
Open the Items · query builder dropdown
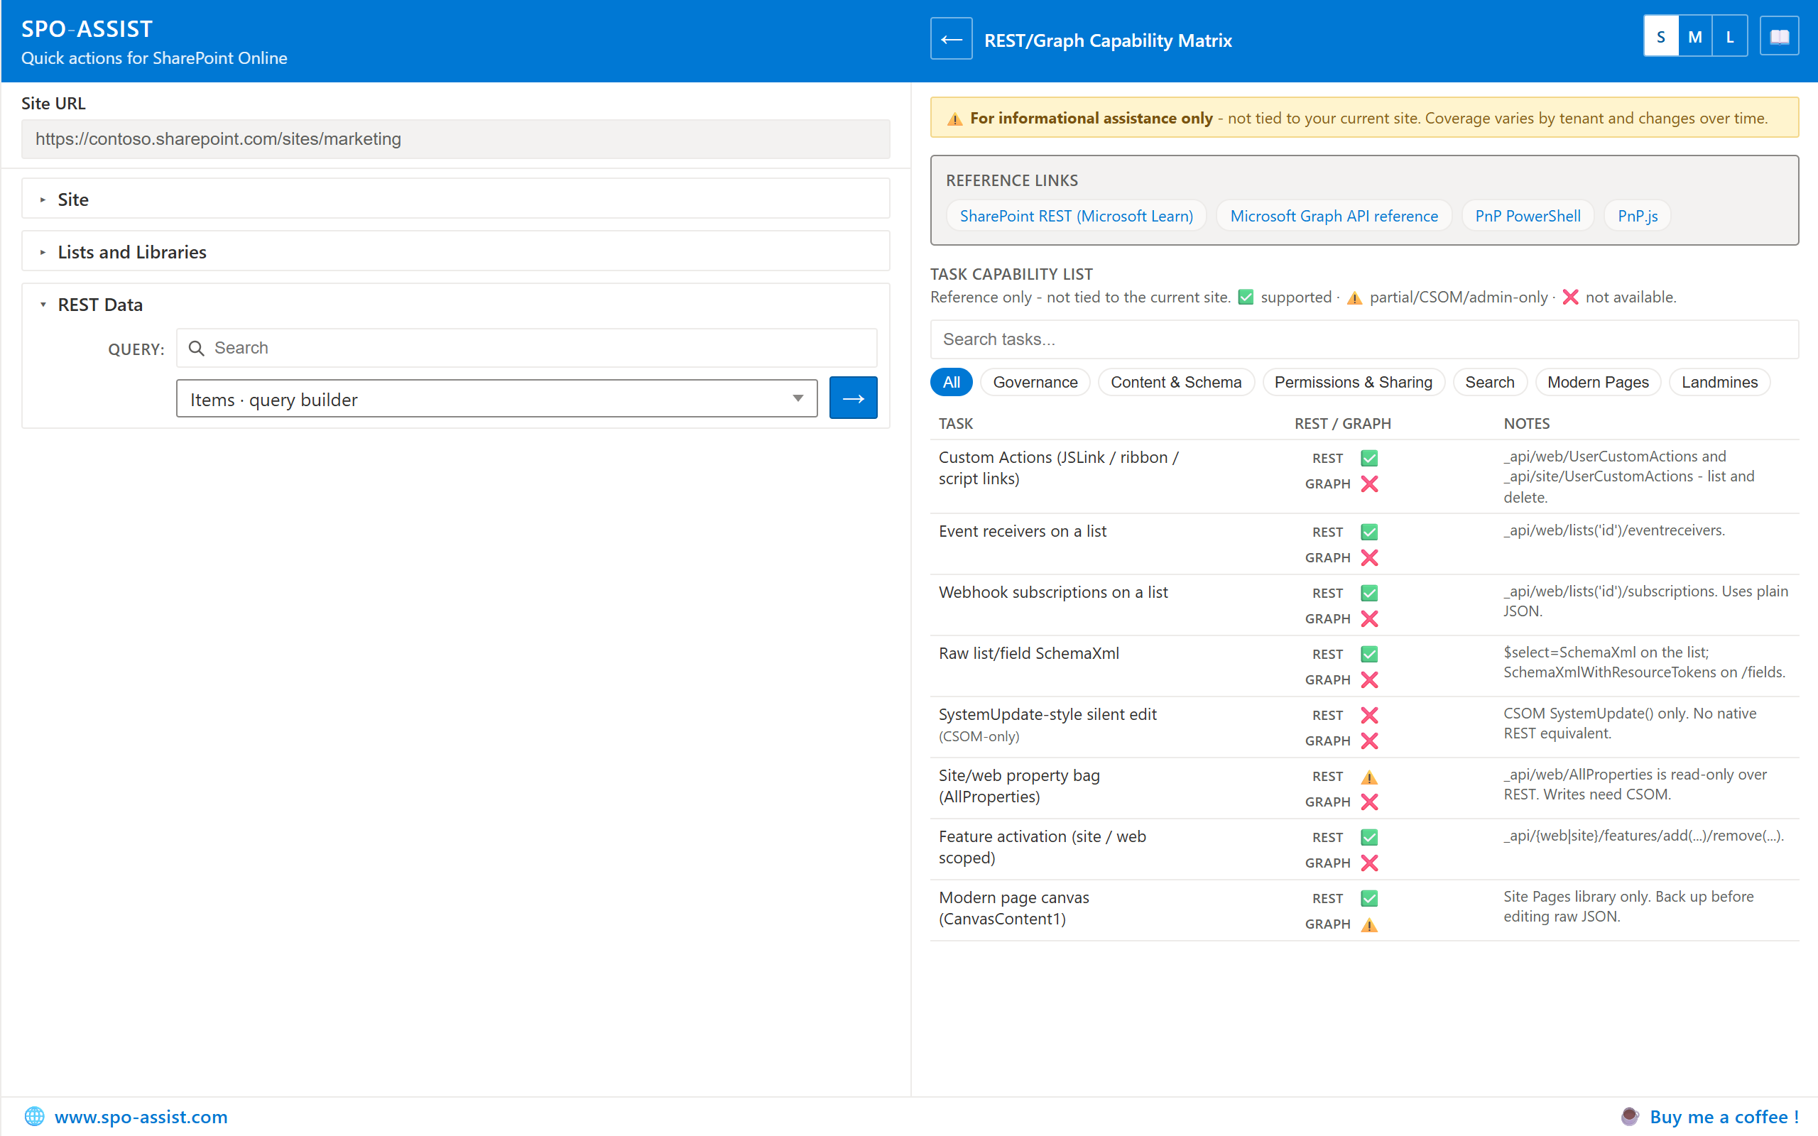[496, 399]
